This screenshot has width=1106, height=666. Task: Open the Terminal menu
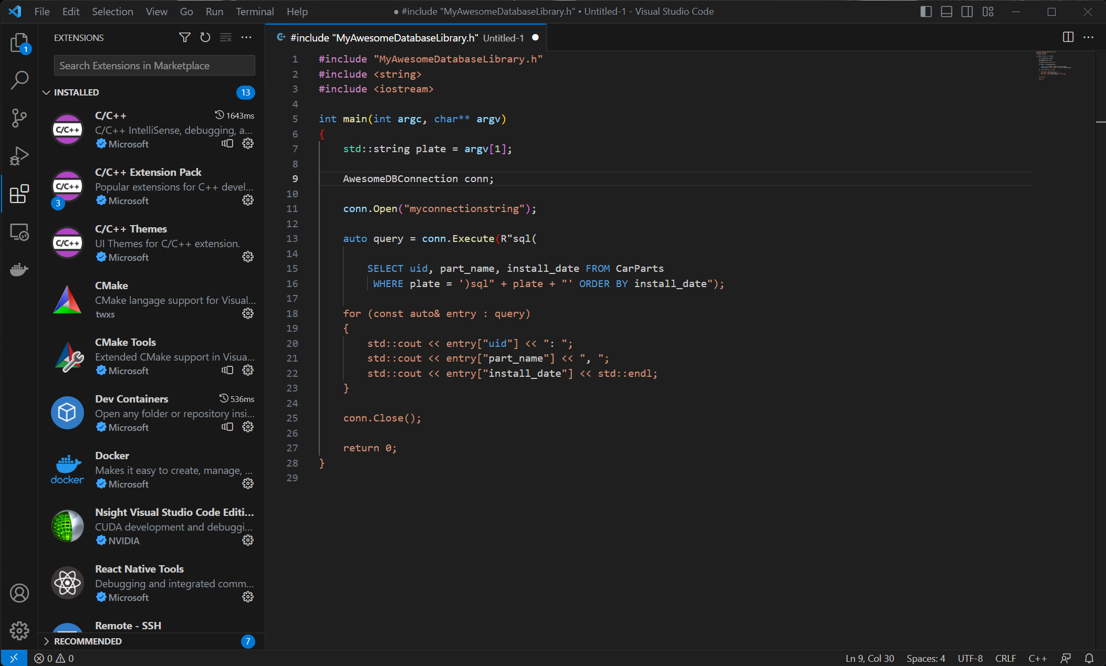(x=254, y=11)
